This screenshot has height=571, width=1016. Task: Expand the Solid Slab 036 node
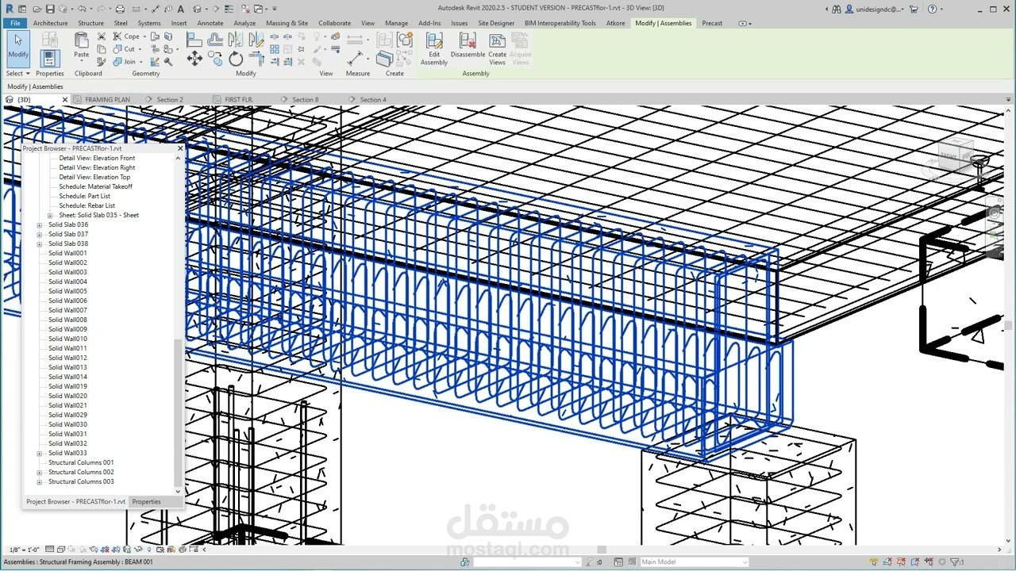pos(40,225)
